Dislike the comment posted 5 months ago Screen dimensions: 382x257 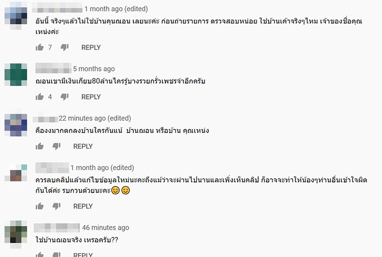(65, 97)
